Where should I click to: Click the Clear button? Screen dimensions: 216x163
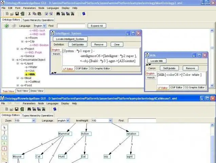click(x=117, y=44)
